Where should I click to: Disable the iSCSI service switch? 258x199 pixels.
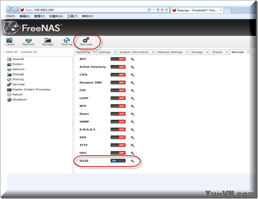(118, 161)
